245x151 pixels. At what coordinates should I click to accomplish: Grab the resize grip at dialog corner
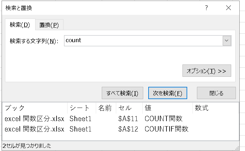pyautogui.click(x=237, y=148)
